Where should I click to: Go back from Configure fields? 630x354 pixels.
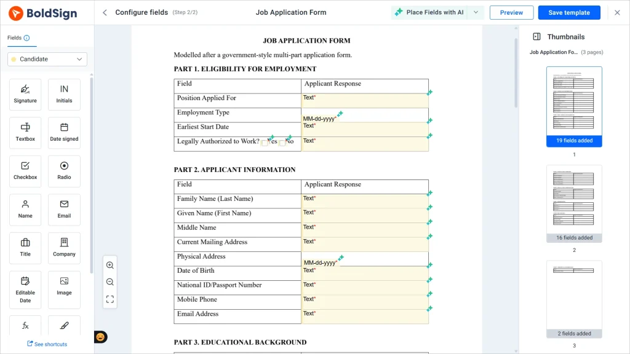point(105,12)
